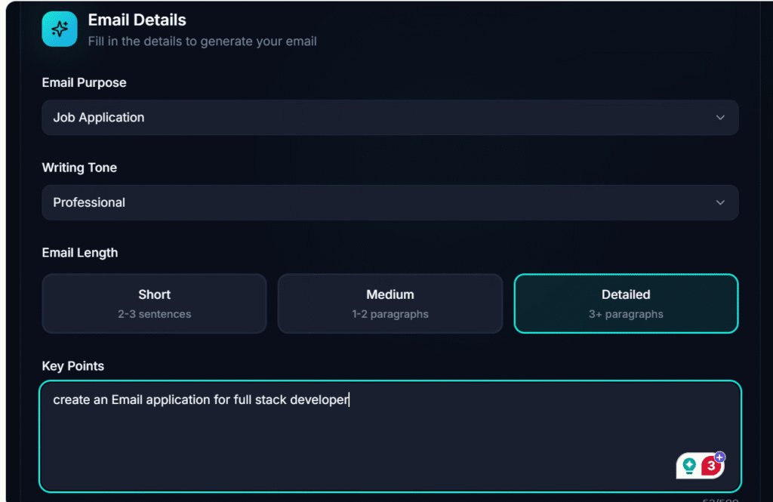Click the Key Points heading
The width and height of the screenshot is (773, 502).
72,365
